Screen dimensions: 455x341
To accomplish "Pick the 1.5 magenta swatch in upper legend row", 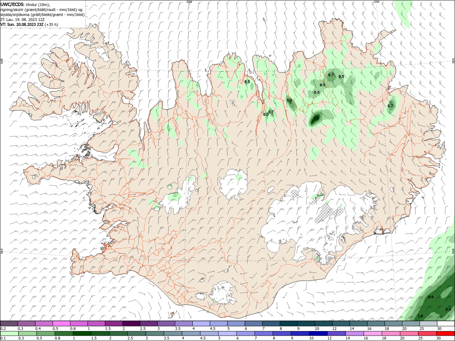I will tap(114, 324).
